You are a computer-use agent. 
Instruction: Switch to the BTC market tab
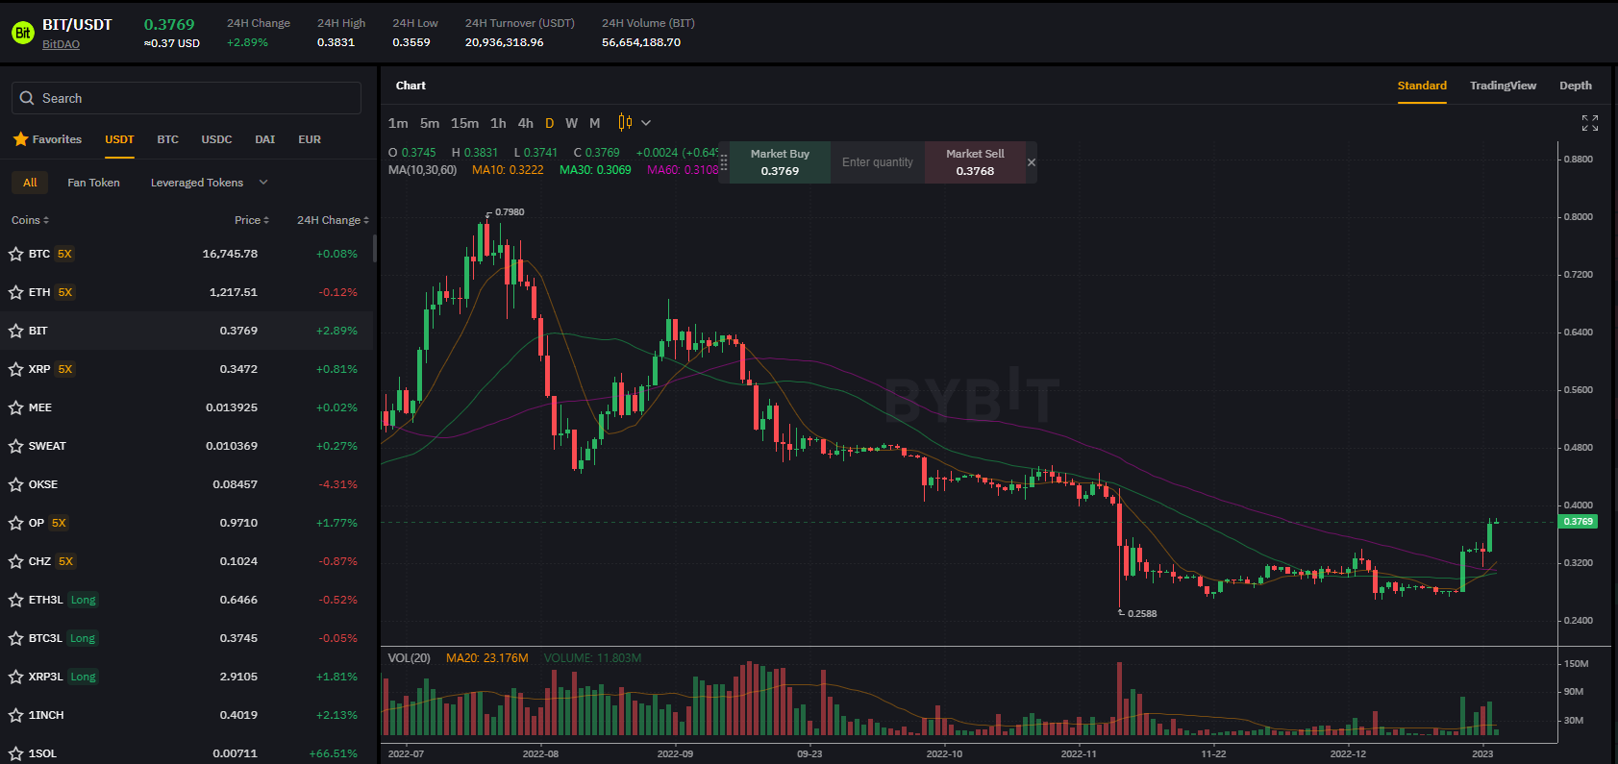pyautogui.click(x=168, y=139)
